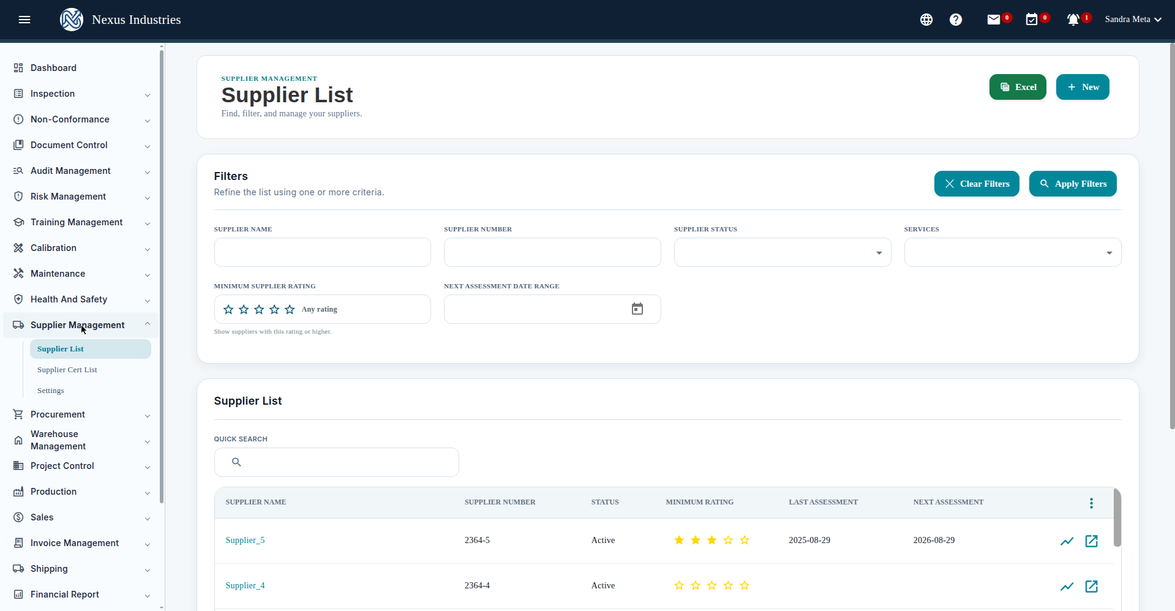Open the help question mark icon

[956, 20]
